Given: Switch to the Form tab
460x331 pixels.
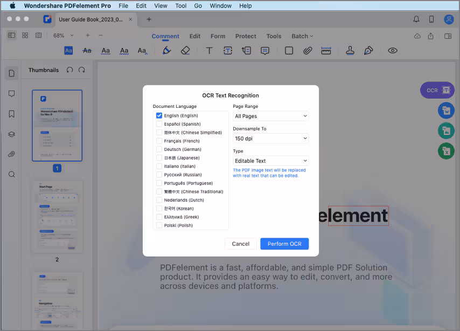Looking at the screenshot, I should click(218, 36).
